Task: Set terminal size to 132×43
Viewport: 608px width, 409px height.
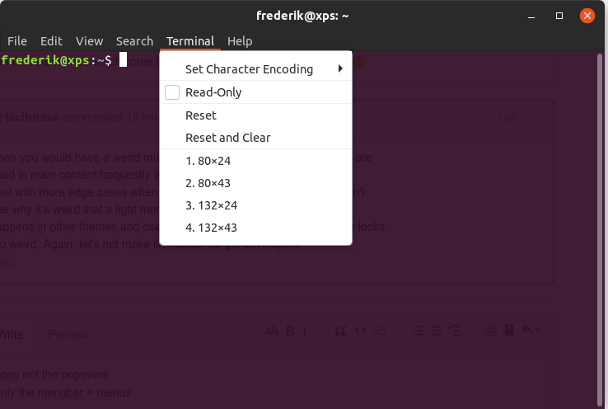Action: 256,228
